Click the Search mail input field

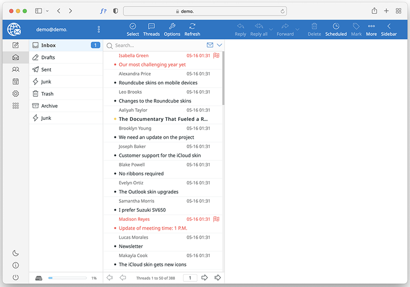point(159,46)
